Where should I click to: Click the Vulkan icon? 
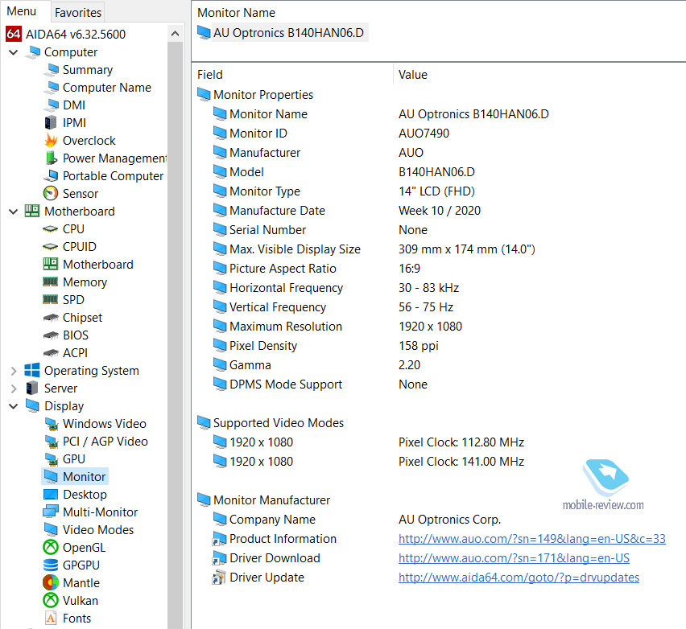(x=51, y=600)
